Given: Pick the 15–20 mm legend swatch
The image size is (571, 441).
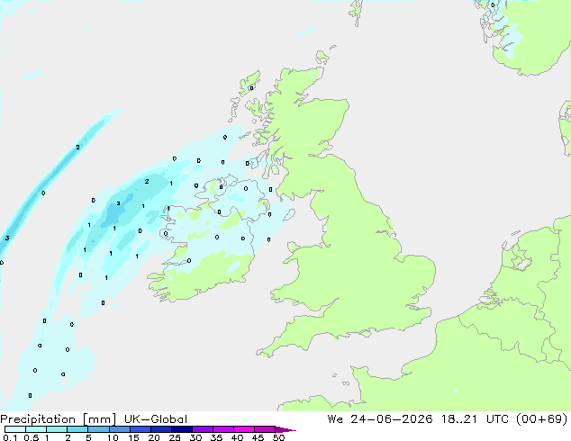Looking at the screenshot, I should coord(140,429).
